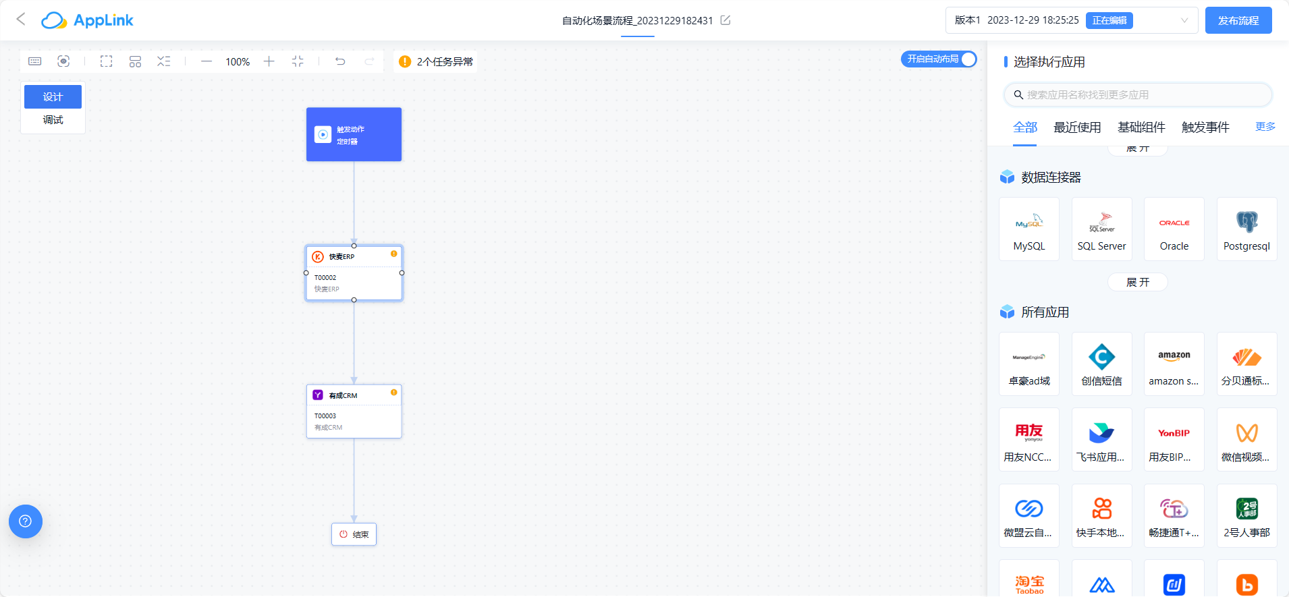Select the 快手本地 app

pos(1101,516)
